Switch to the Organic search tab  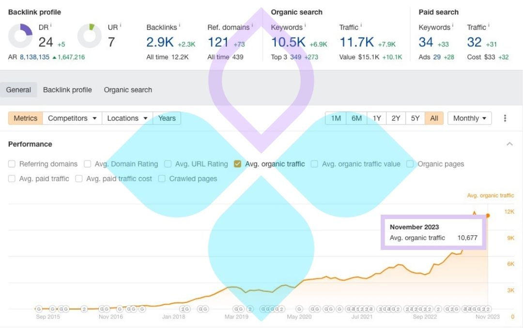point(128,90)
